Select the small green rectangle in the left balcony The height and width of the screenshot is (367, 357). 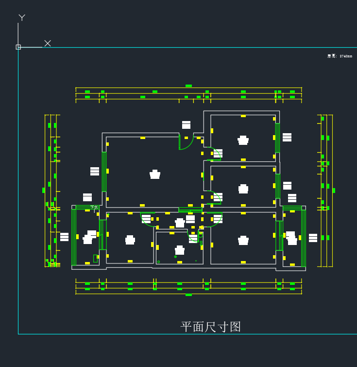coord(95,258)
